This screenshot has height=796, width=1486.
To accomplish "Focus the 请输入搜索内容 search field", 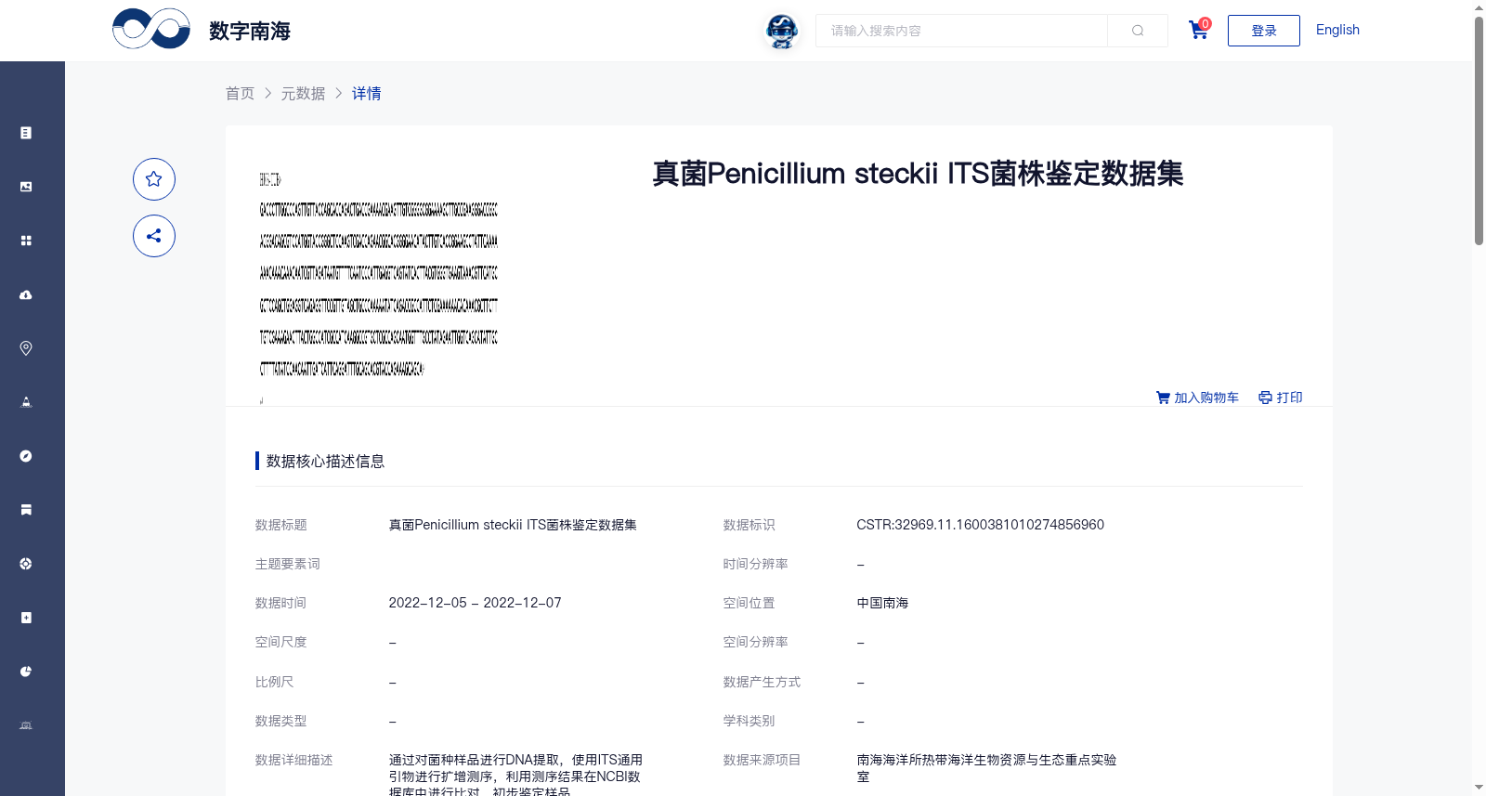I will click(961, 31).
